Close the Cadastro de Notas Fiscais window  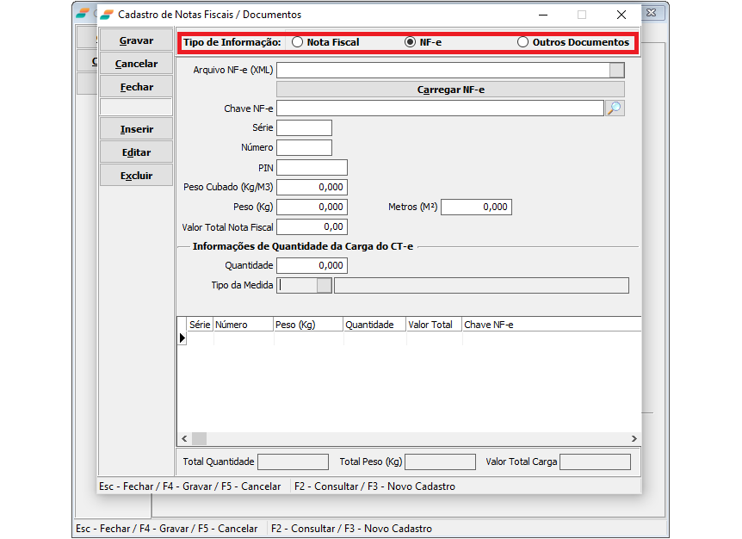click(621, 15)
